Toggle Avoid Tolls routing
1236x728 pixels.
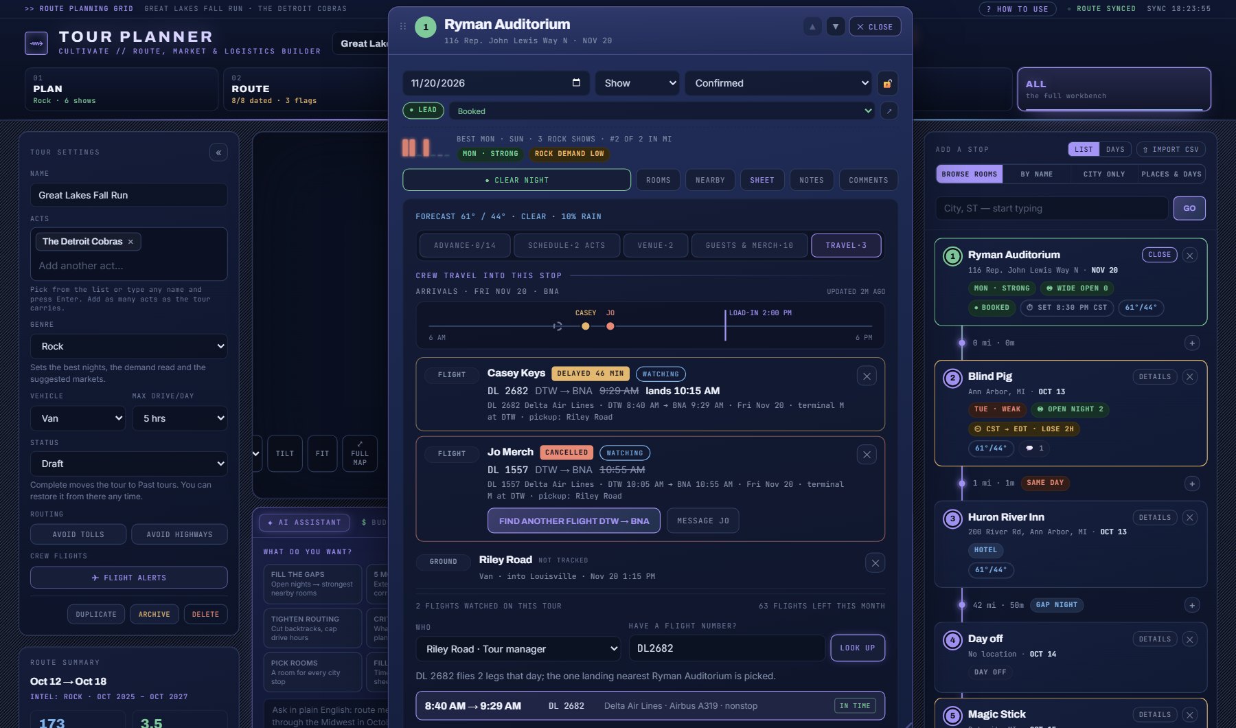78,534
